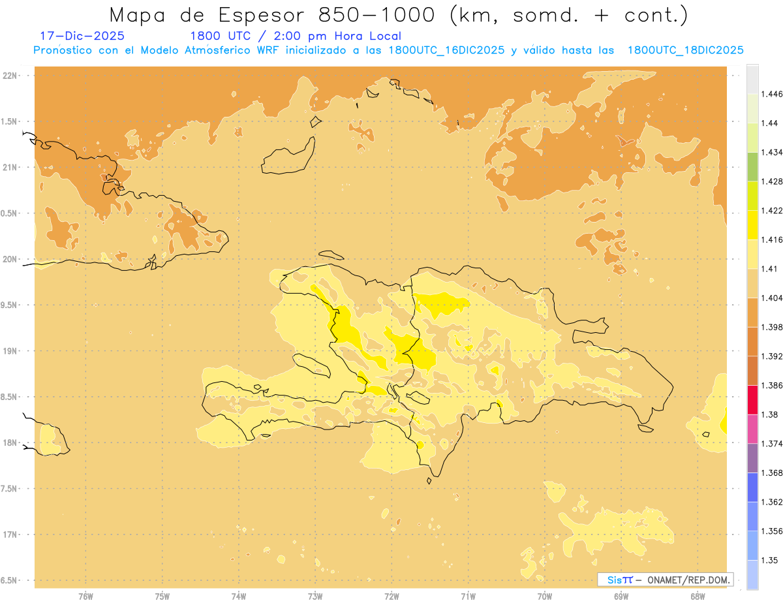Screen dimensions: 783x605
Task: Click the 1.368 legend value
Action: point(772,473)
